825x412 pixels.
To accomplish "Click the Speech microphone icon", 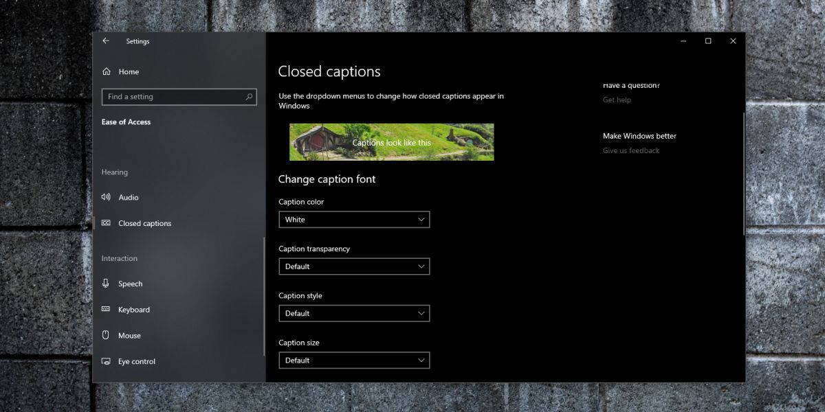I will (x=106, y=284).
